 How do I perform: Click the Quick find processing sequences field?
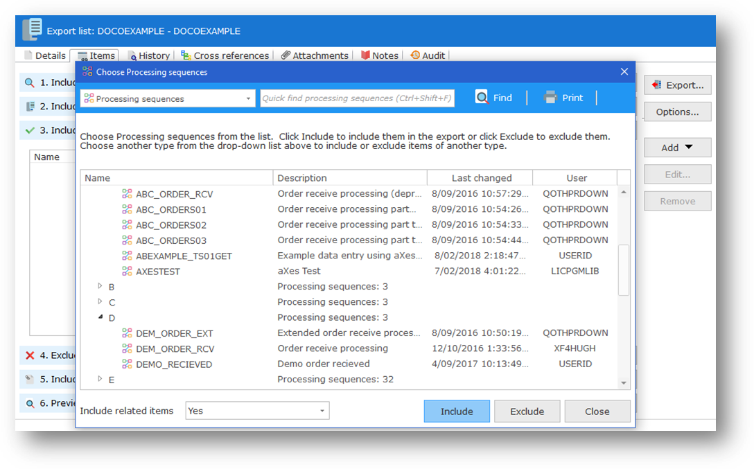click(358, 98)
